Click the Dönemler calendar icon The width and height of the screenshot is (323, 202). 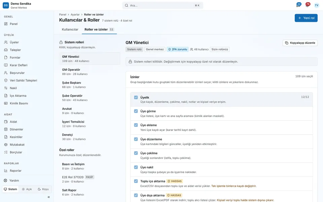tap(6, 129)
